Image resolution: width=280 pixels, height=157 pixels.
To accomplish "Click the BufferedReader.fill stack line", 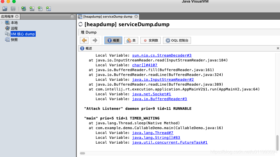I will tap(151, 70).
